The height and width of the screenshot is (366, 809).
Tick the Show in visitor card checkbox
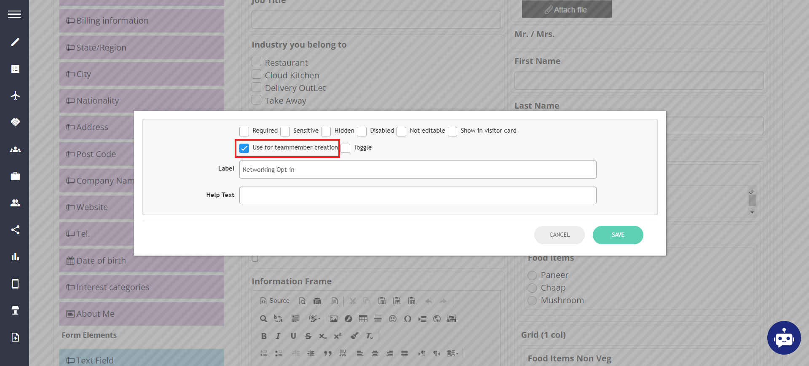coord(453,131)
